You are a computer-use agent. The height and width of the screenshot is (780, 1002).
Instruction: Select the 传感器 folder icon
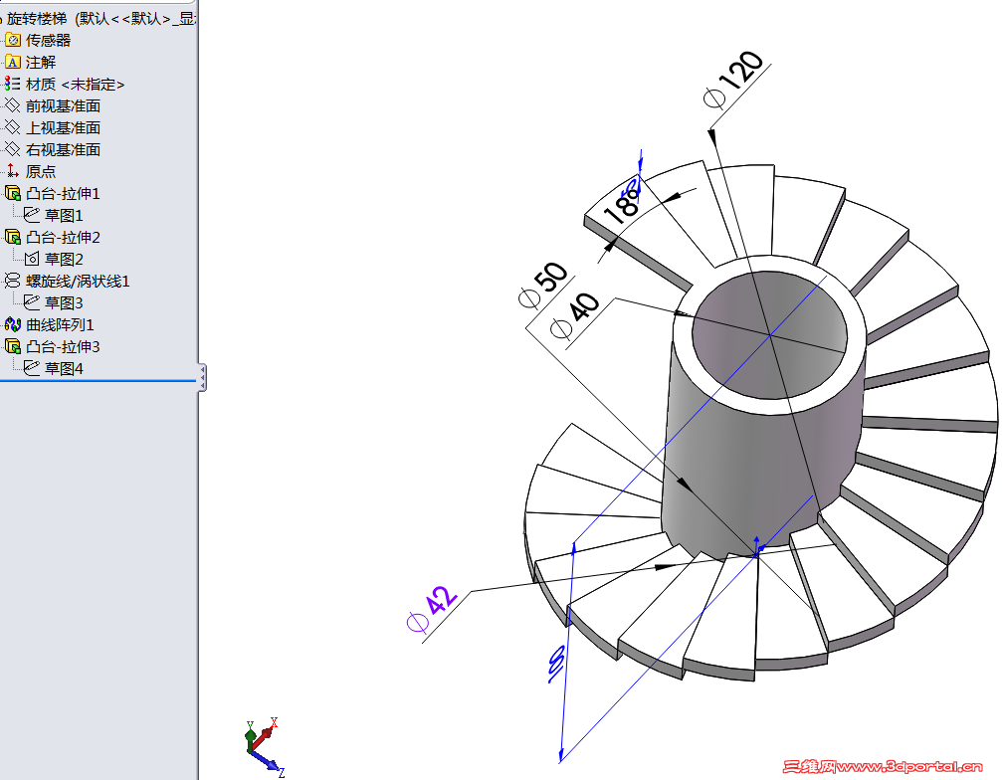click(x=13, y=40)
